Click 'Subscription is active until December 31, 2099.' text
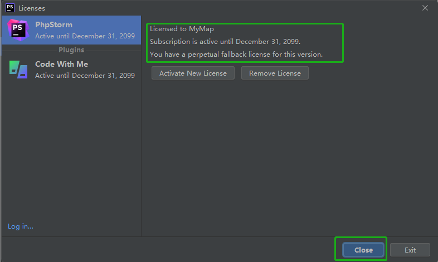This screenshot has height=262, width=438. 225,42
